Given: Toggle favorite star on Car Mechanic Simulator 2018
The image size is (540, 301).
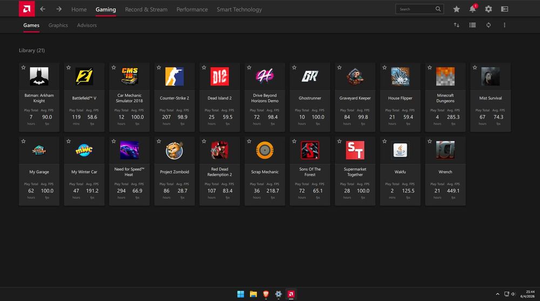Looking at the screenshot, I should click(113, 68).
